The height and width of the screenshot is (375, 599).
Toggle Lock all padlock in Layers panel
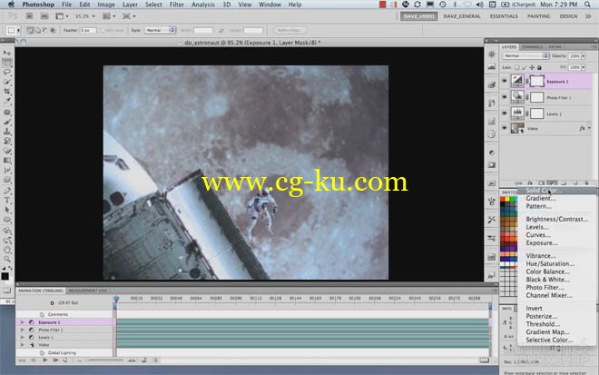click(539, 68)
